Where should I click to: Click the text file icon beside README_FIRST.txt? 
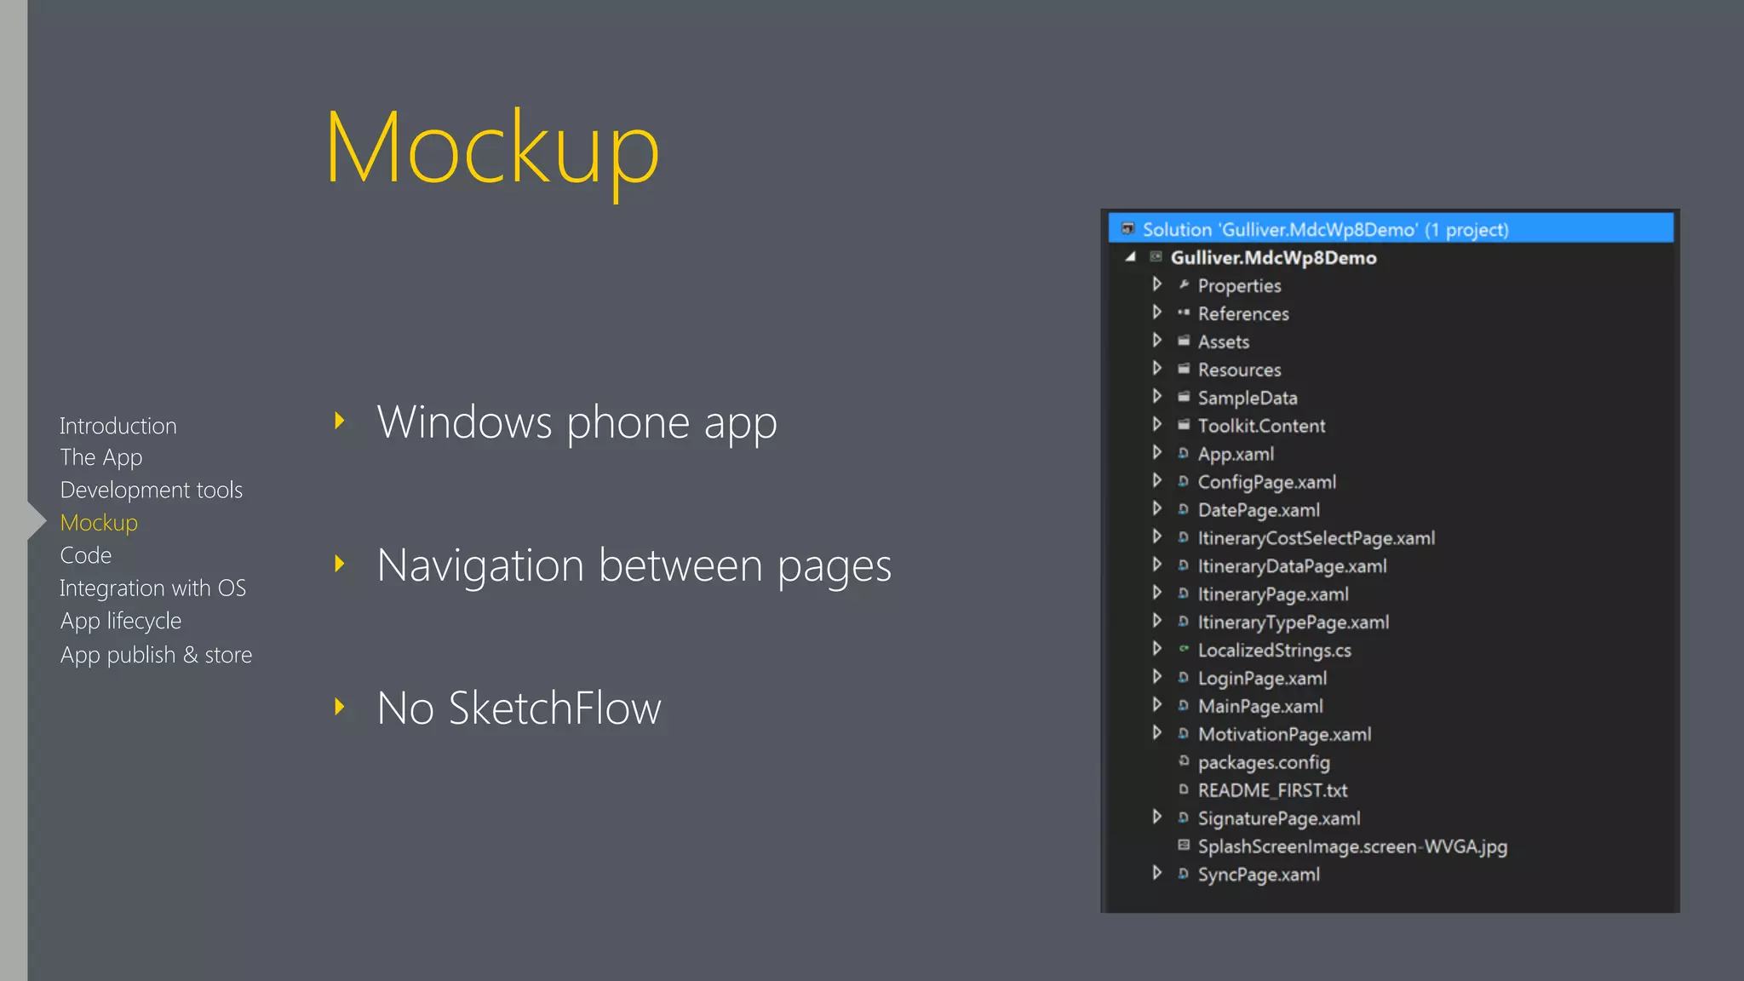pyautogui.click(x=1184, y=789)
